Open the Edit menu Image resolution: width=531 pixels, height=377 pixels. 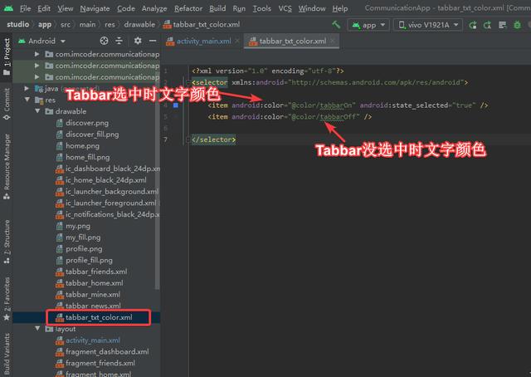44,8
